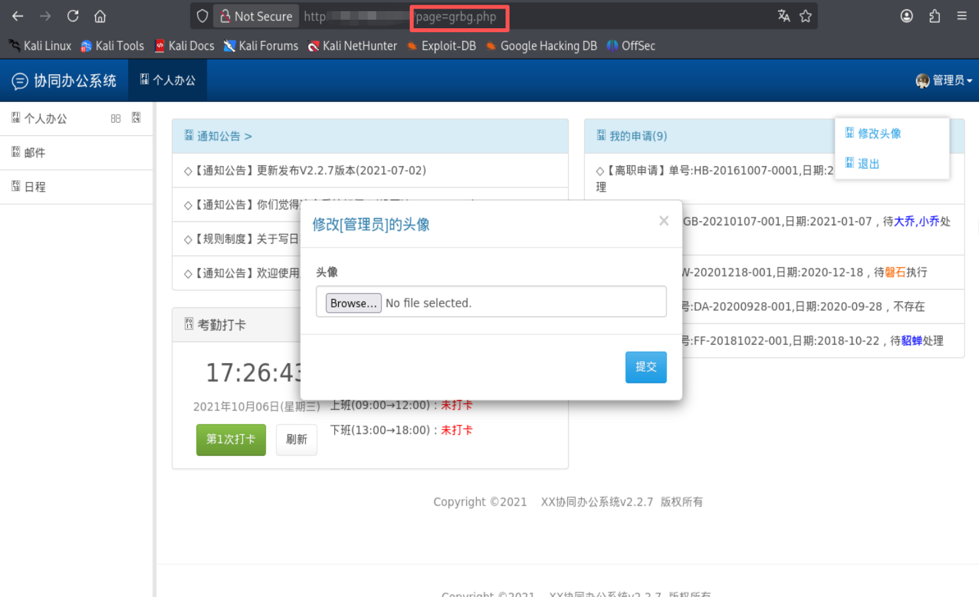Open the 个人办公 top navigation tab

pos(168,80)
